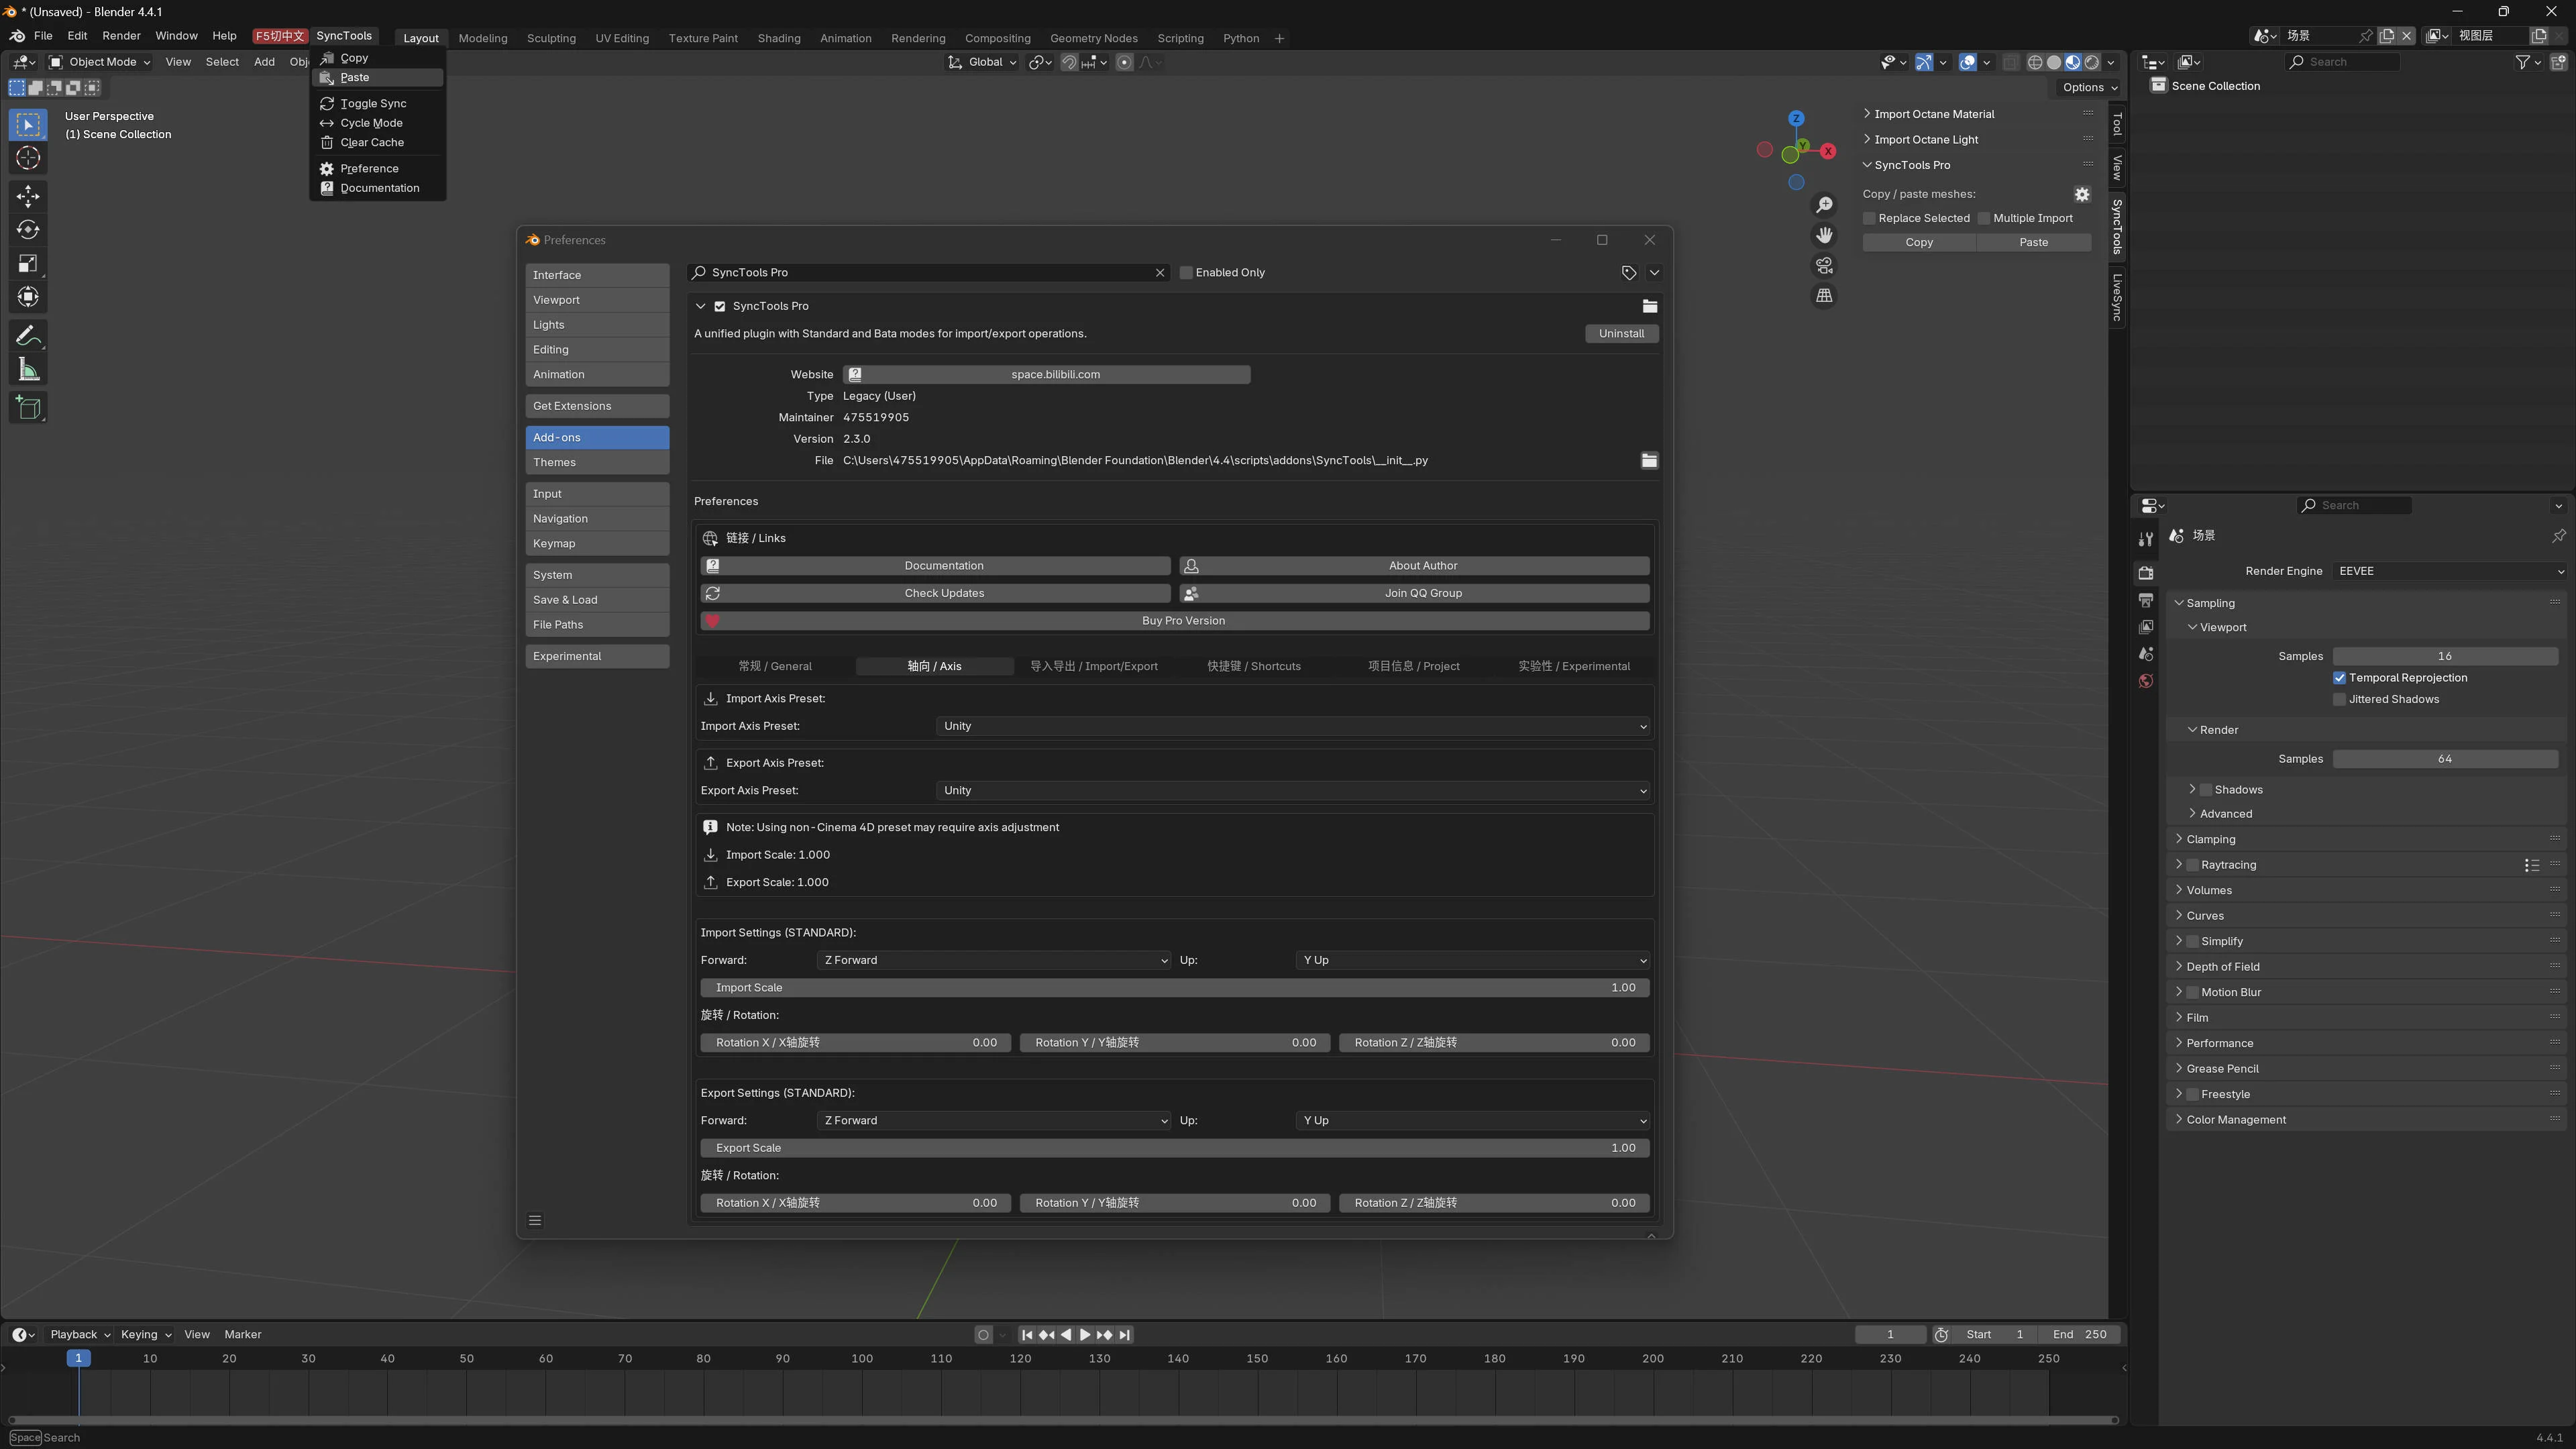The image size is (2576, 1449).
Task: Choose the Rotate tool in the toolbar
Action: click(28, 230)
